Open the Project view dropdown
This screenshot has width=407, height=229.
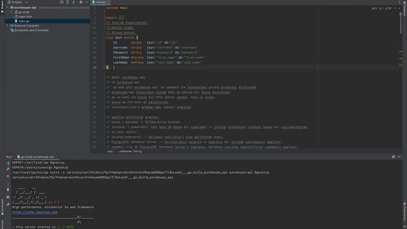[26, 3]
